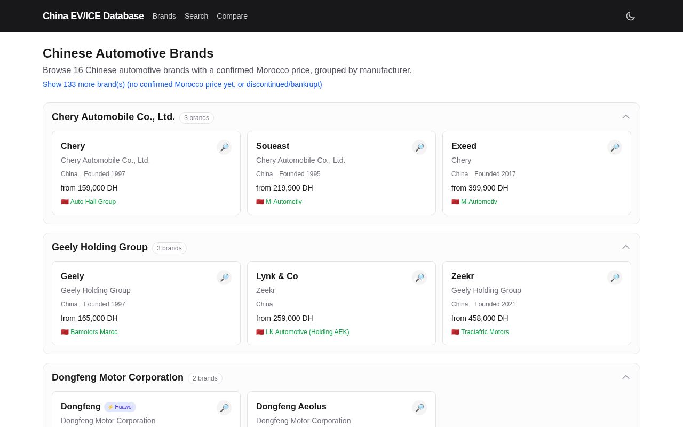Collapse the Geely Holding Group section
This screenshot has height=427, width=683.
tap(626, 247)
